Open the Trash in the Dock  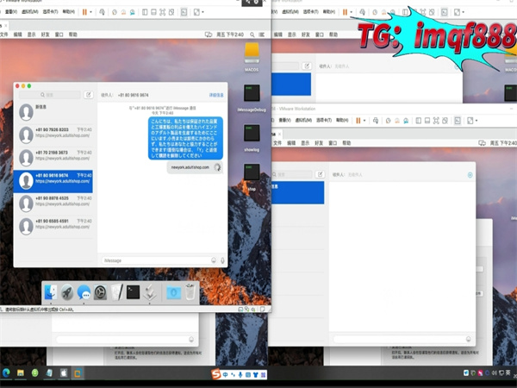(190, 293)
